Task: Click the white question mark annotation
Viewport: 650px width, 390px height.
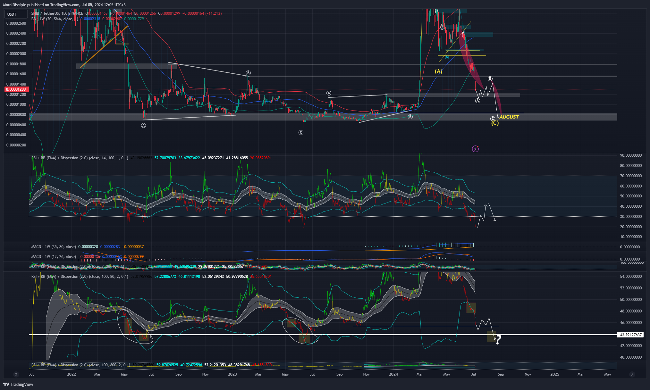Action: [x=498, y=340]
